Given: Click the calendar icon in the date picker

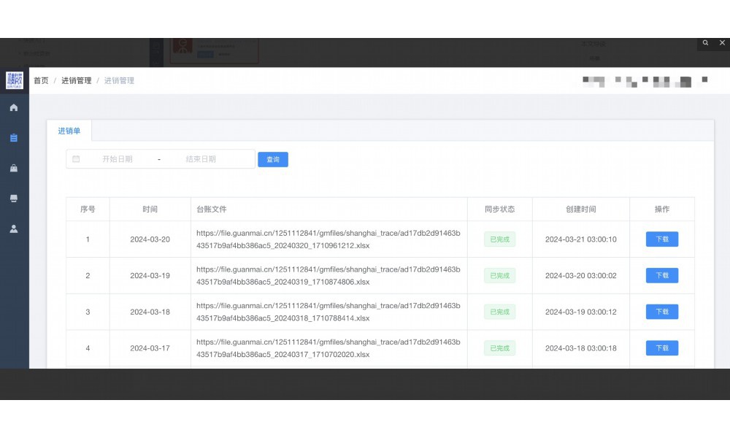Looking at the screenshot, I should pyautogui.click(x=76, y=159).
